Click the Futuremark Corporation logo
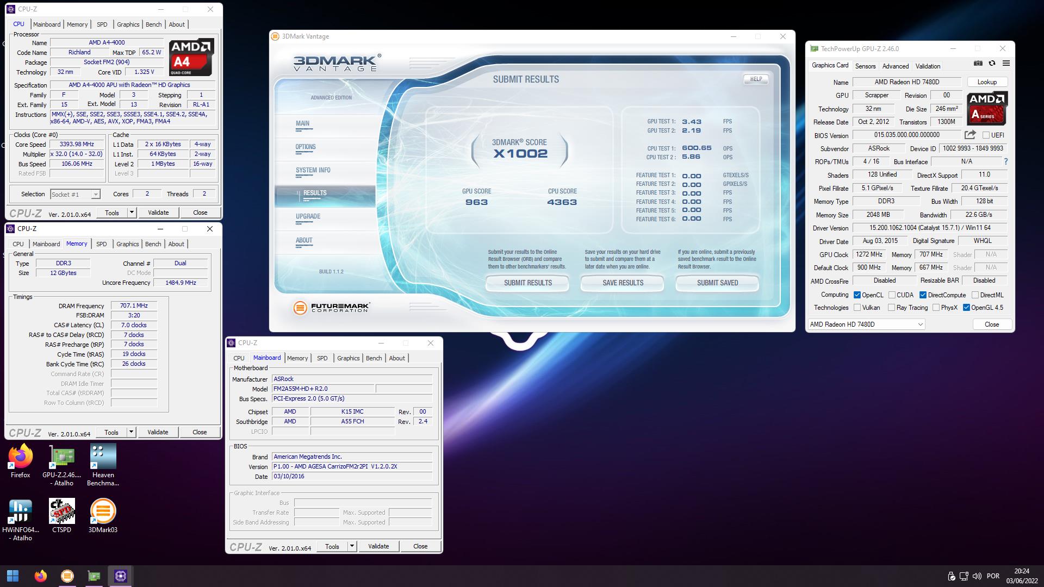 [332, 308]
